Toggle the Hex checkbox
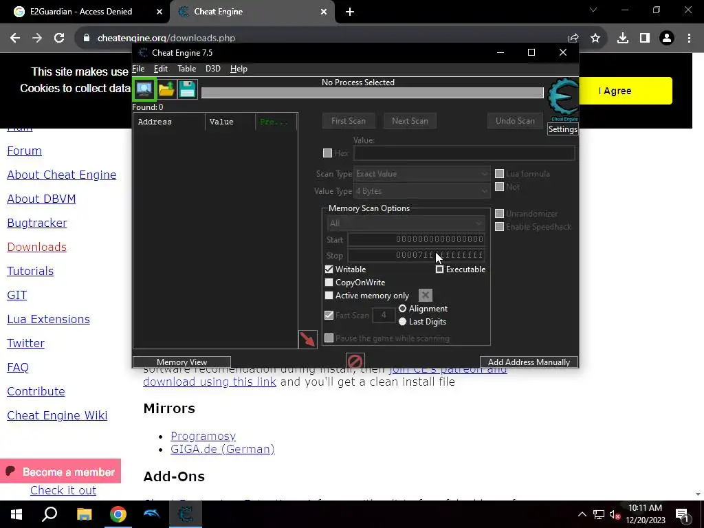The image size is (704, 528). 328,153
